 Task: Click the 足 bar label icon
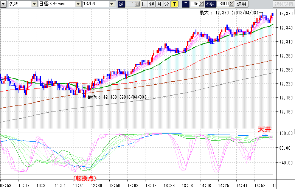click(121, 4)
